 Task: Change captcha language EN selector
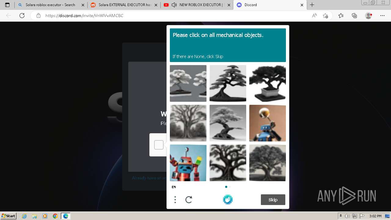click(x=174, y=187)
